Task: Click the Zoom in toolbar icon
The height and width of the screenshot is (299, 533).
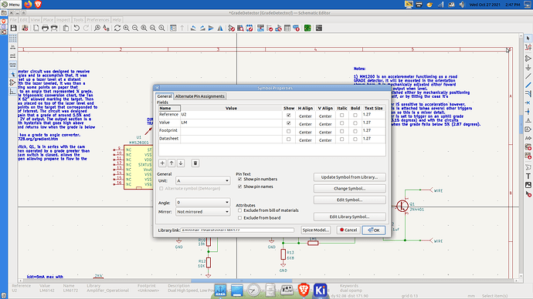Action: 126,29
